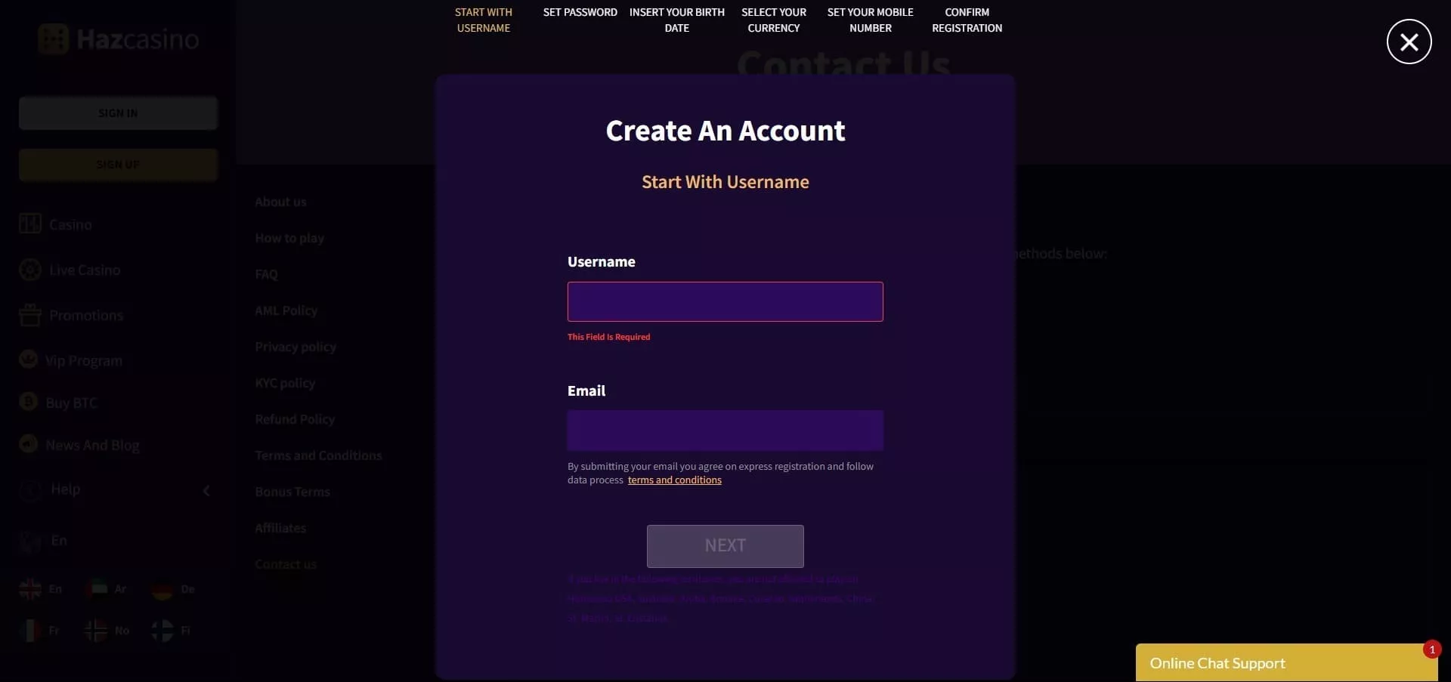Select the Norwegian flag language option
The width and height of the screenshot is (1451, 682).
click(96, 631)
